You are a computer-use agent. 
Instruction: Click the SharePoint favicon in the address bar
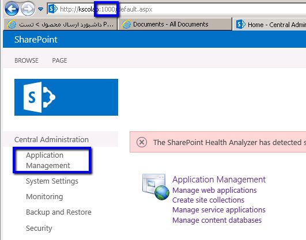coord(53,9)
